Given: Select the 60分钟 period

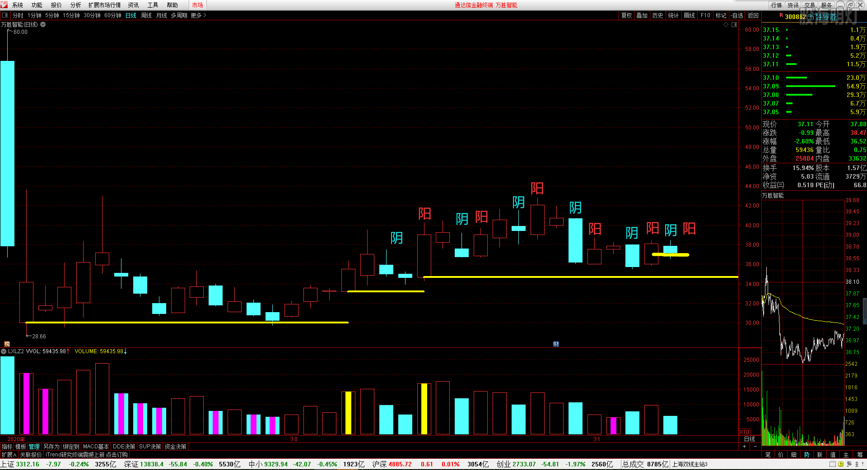Looking at the screenshot, I should 113,15.
